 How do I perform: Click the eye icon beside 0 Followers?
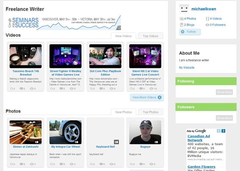[x=207, y=25]
